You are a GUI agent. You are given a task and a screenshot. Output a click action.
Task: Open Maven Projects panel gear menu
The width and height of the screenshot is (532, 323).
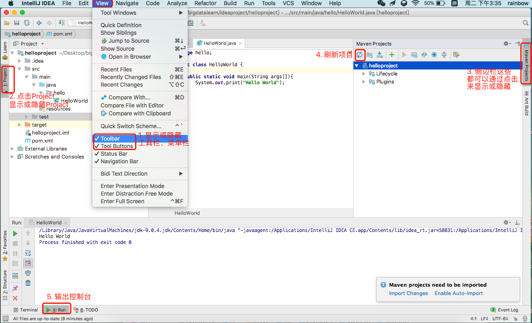click(x=507, y=44)
